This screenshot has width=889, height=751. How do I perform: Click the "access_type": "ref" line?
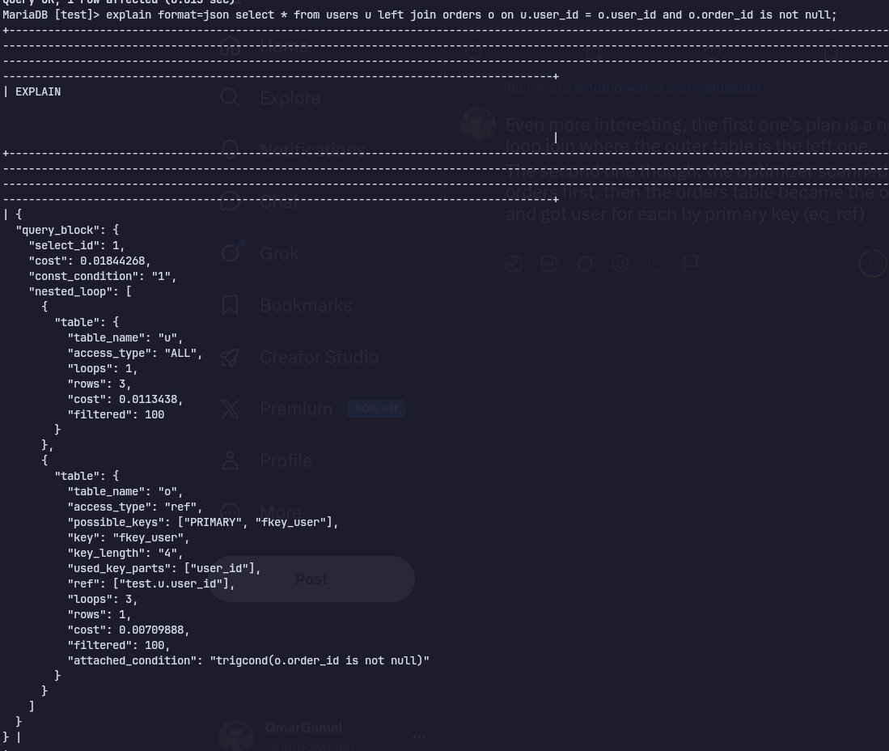point(135,507)
